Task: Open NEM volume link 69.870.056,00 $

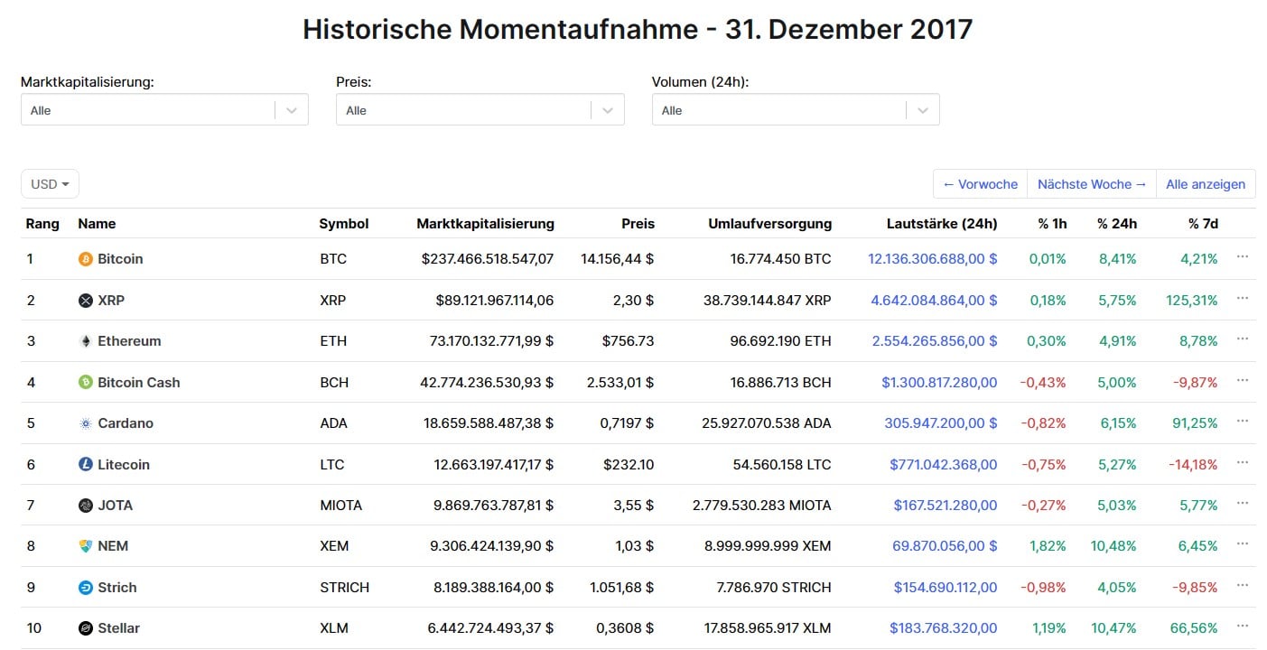Action: pyautogui.click(x=945, y=546)
